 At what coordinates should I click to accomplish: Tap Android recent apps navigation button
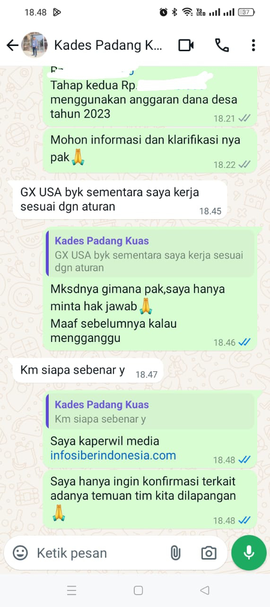pyautogui.click(x=72, y=590)
